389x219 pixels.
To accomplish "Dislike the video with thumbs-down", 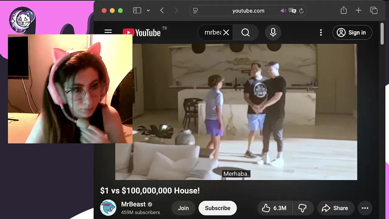I will [303, 208].
